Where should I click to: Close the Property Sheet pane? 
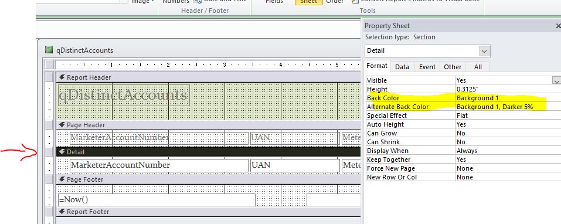[x=558, y=26]
